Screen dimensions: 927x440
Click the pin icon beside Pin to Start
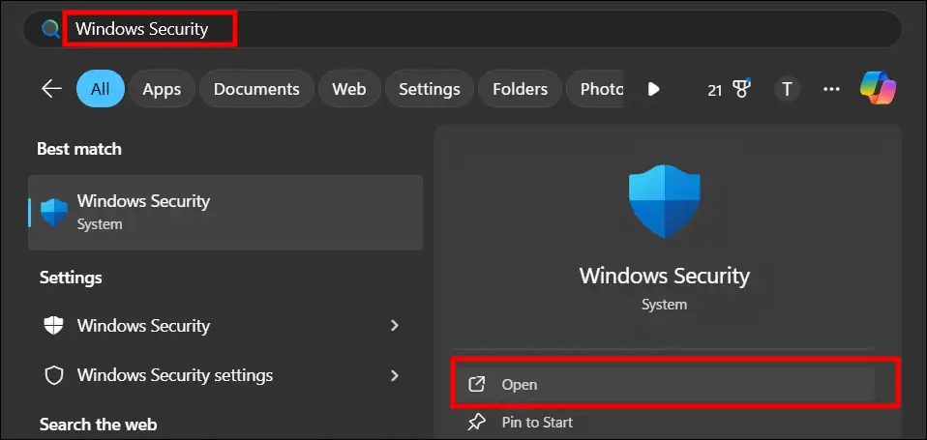(x=476, y=423)
